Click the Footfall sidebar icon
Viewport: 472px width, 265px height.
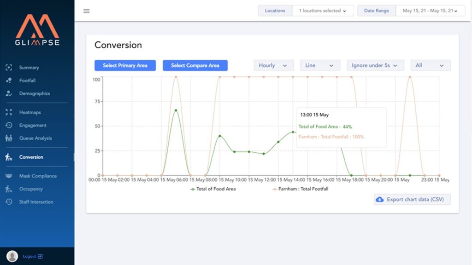pyautogui.click(x=9, y=81)
